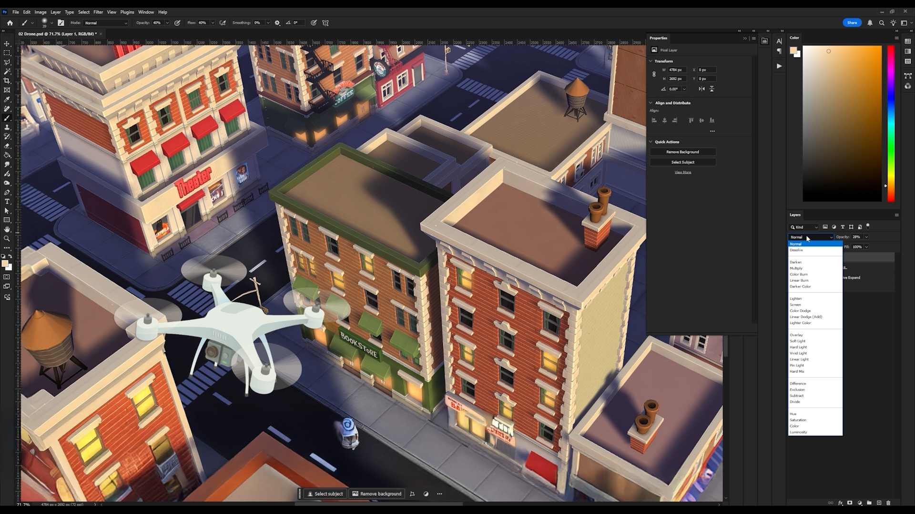The height and width of the screenshot is (514, 915).
Task: Click the flip horizontal icon in Transform
Action: (701, 89)
